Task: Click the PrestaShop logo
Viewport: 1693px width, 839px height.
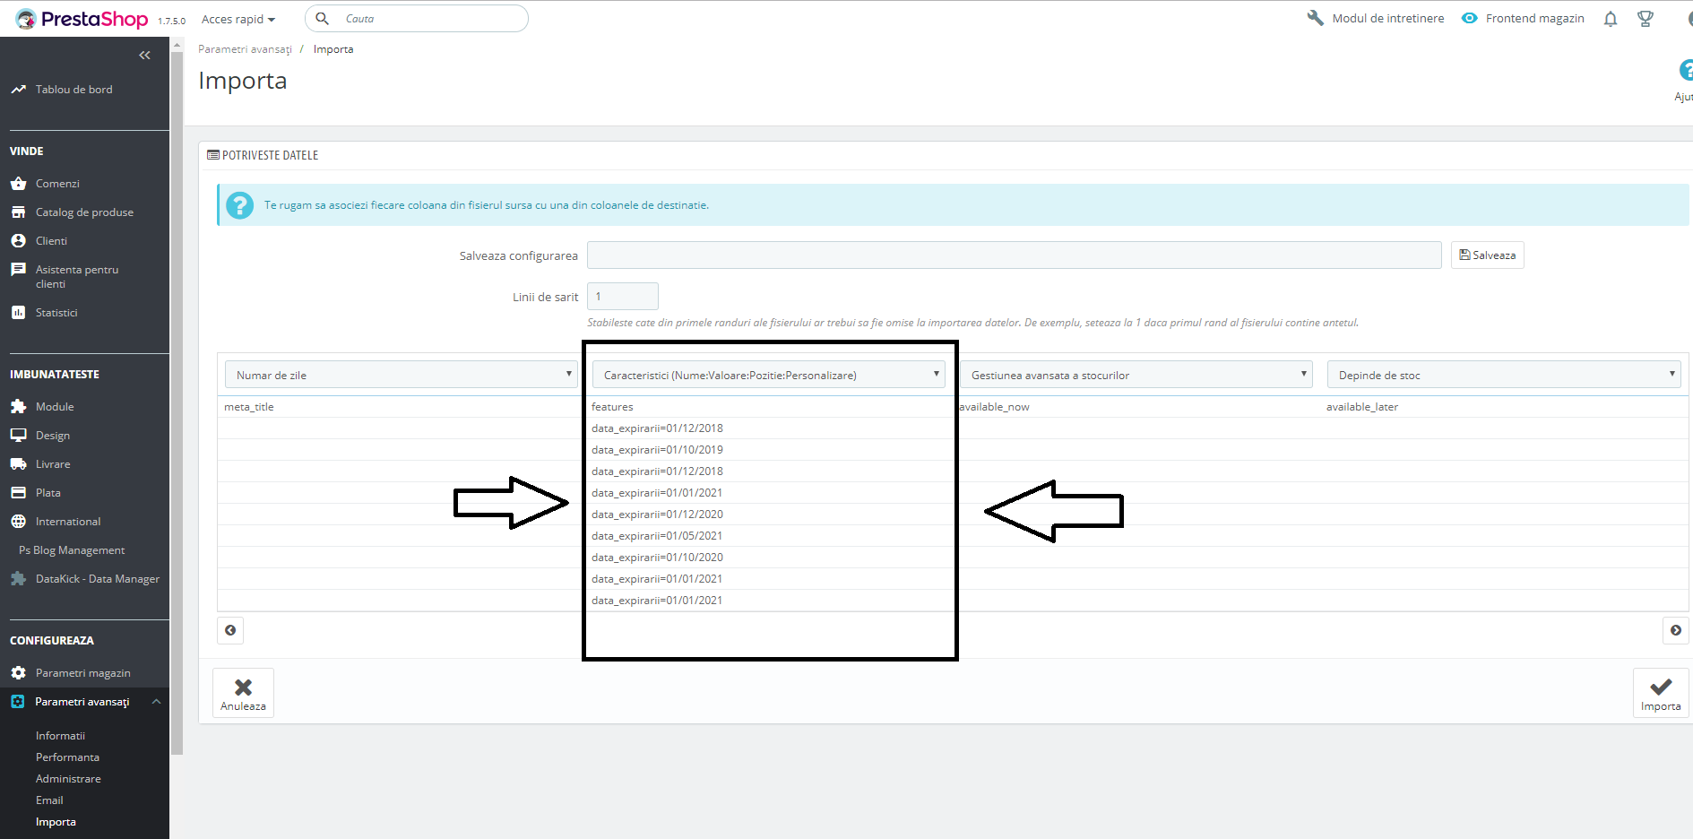Action: (x=82, y=19)
